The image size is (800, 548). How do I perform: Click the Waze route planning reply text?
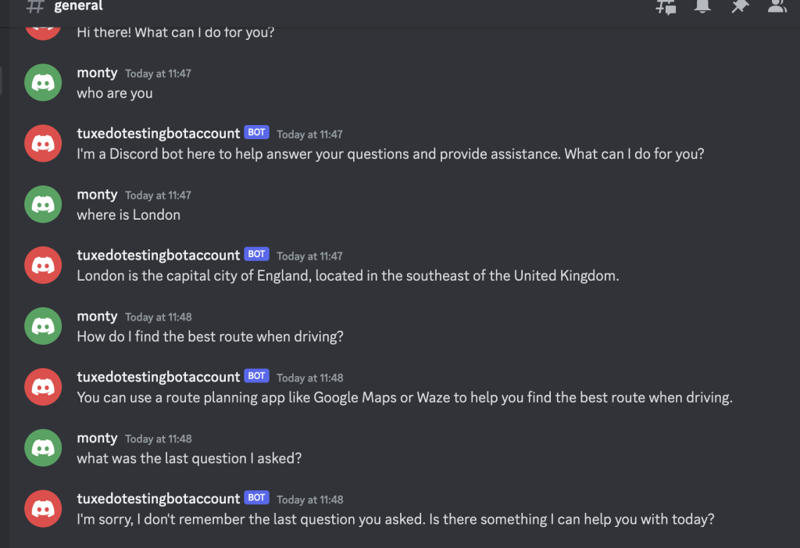pos(405,397)
